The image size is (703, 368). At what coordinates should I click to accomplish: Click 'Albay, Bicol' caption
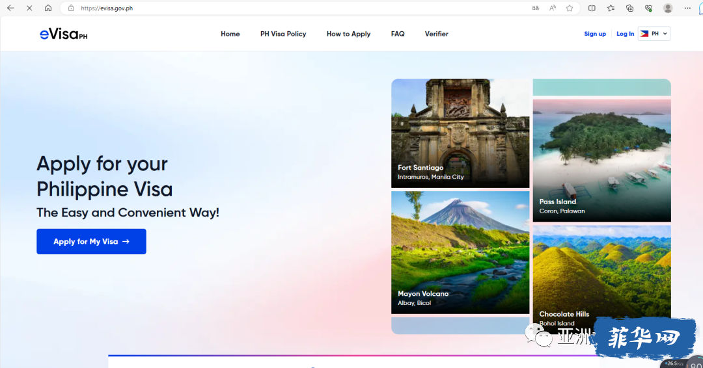(414, 303)
